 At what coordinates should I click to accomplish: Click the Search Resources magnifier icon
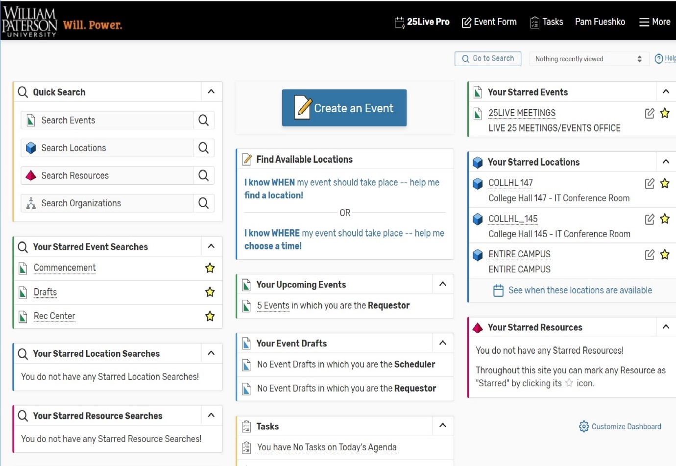pyautogui.click(x=203, y=175)
